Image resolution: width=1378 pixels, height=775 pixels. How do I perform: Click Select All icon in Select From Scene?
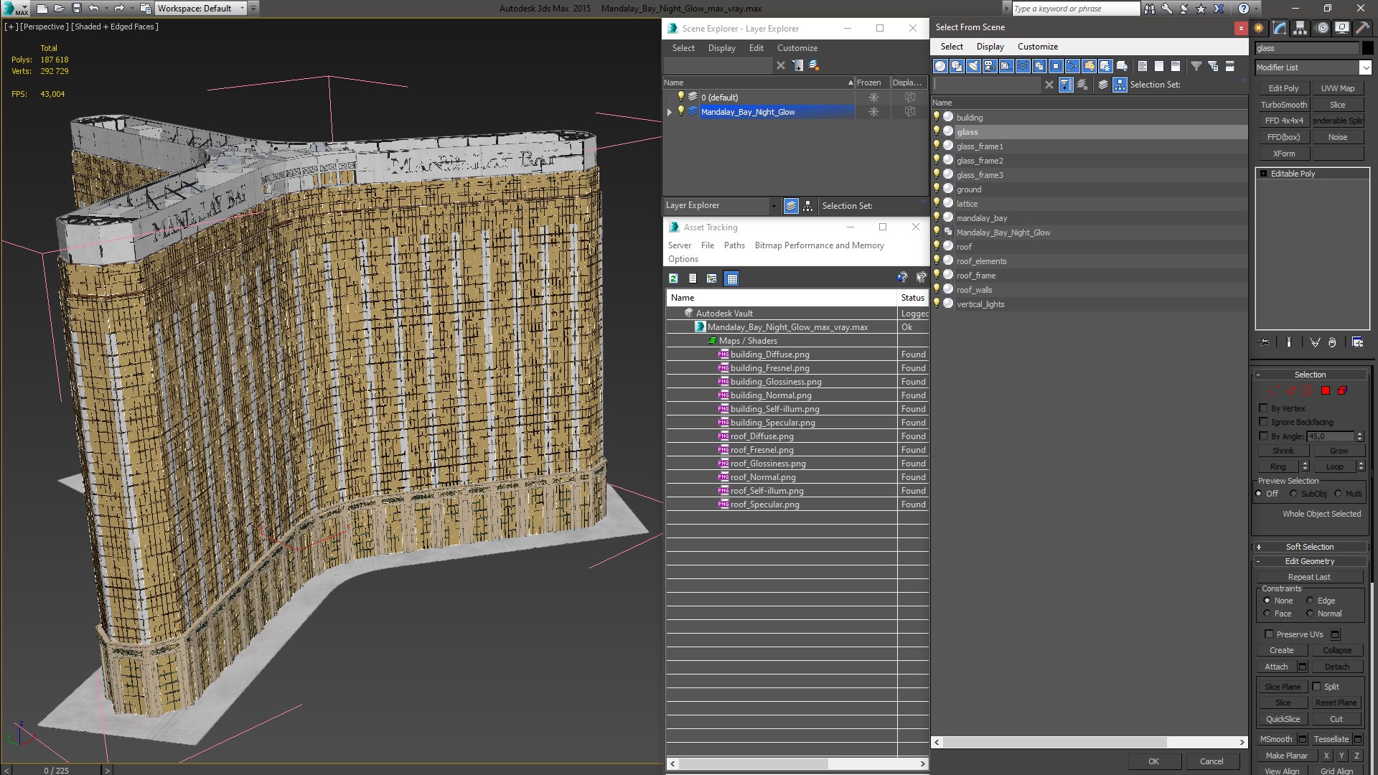[1143, 66]
